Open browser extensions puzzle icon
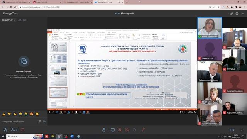 (x=232, y=7)
